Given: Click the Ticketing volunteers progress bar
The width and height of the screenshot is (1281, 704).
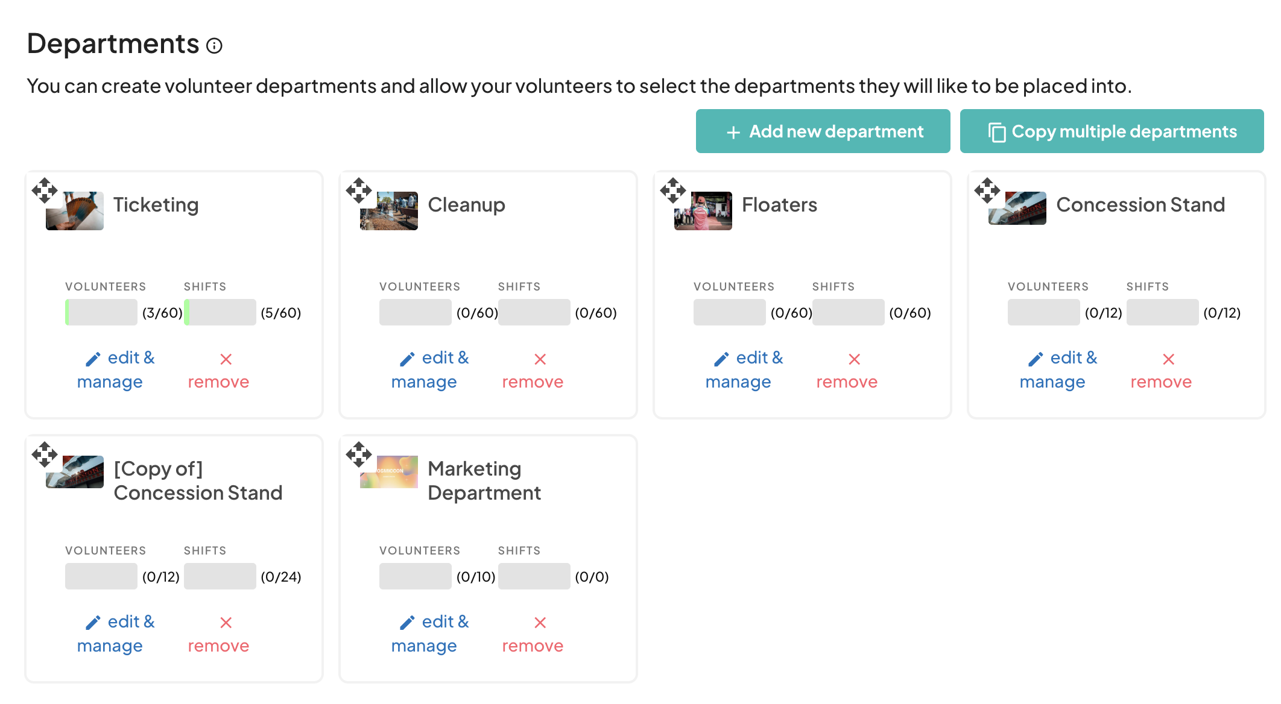Looking at the screenshot, I should click(101, 312).
